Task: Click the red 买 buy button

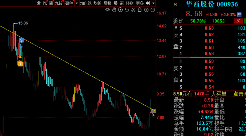Action: click(238, 21)
